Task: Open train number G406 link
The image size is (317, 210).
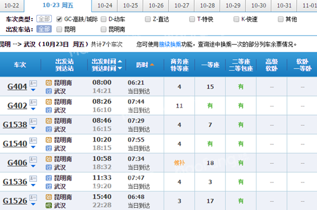Action: (17, 163)
